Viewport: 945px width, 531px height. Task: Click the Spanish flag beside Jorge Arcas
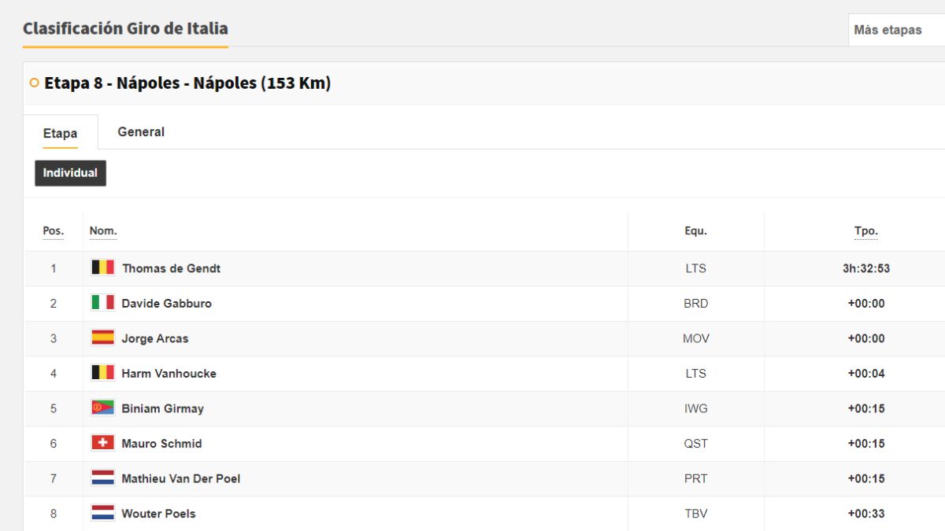click(x=103, y=337)
